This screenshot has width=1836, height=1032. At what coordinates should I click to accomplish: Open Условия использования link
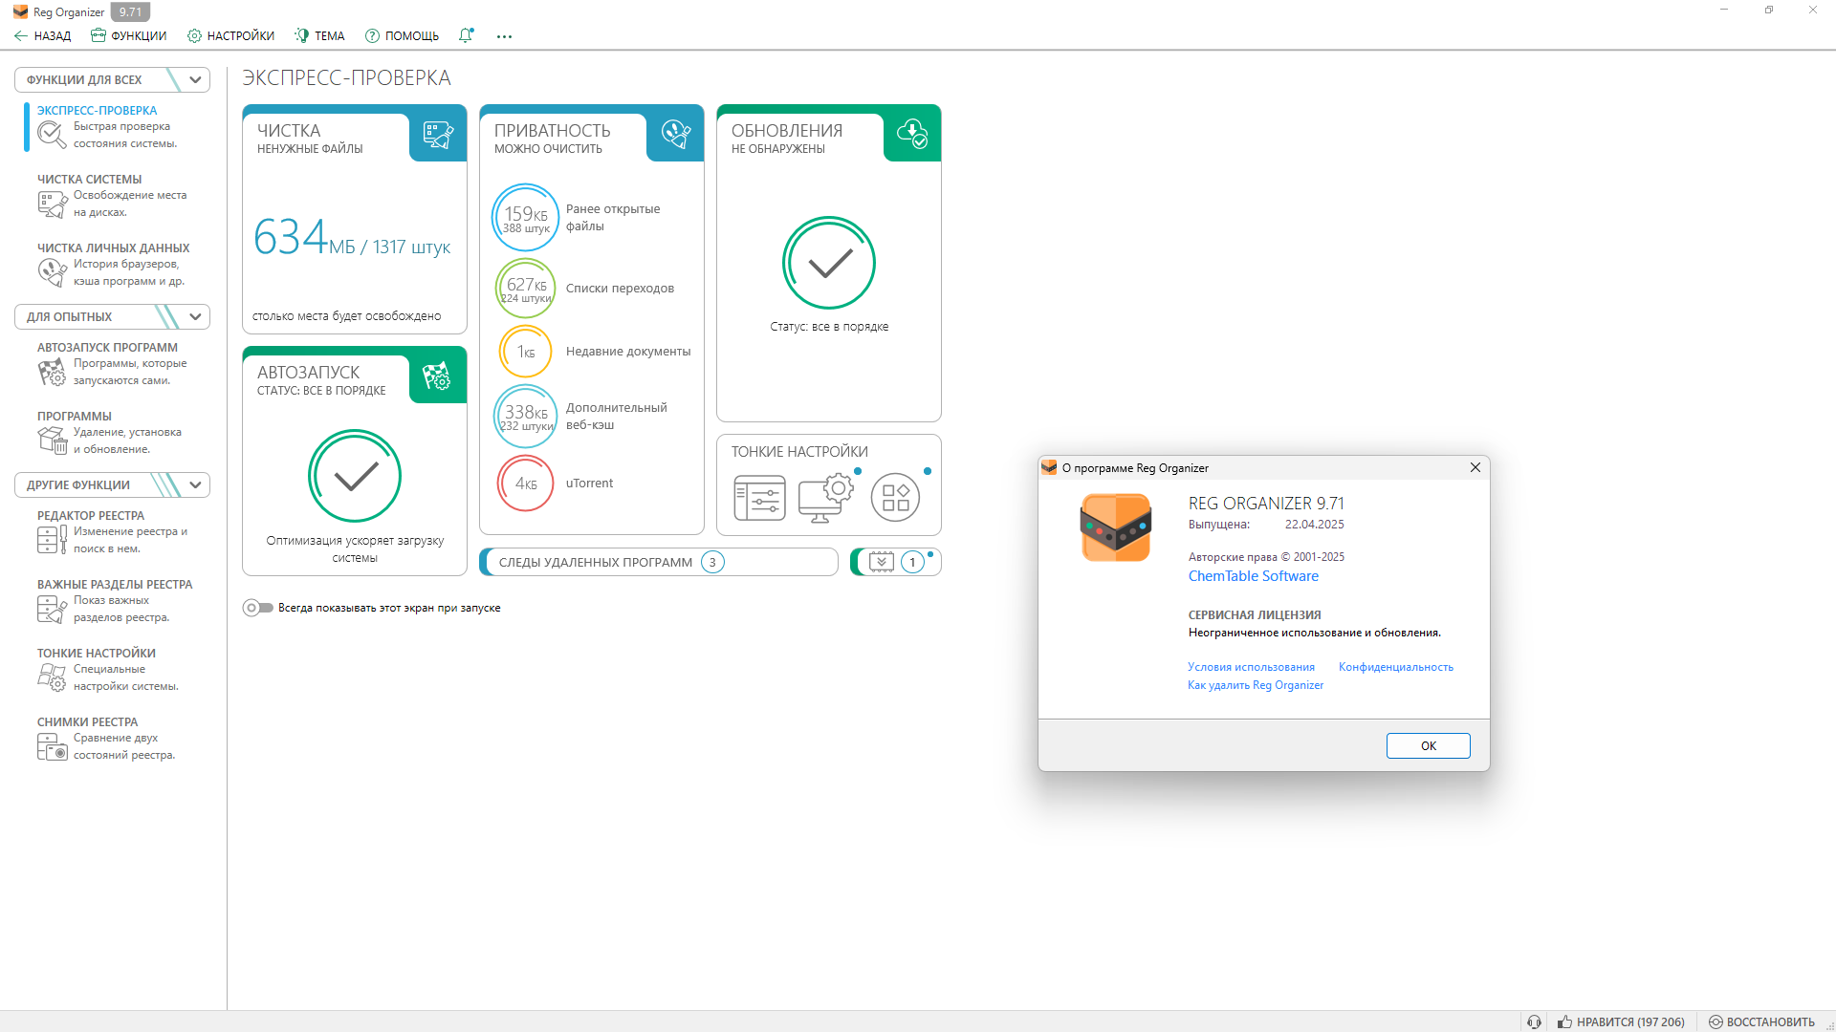click(1251, 667)
